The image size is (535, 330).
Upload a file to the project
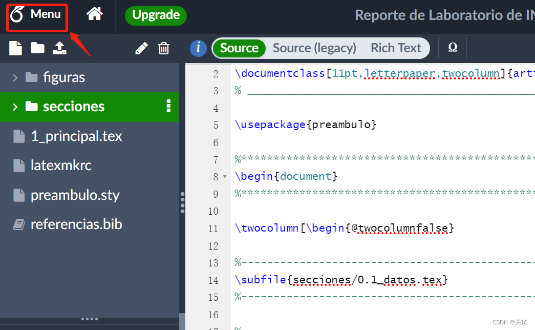pyautogui.click(x=60, y=48)
